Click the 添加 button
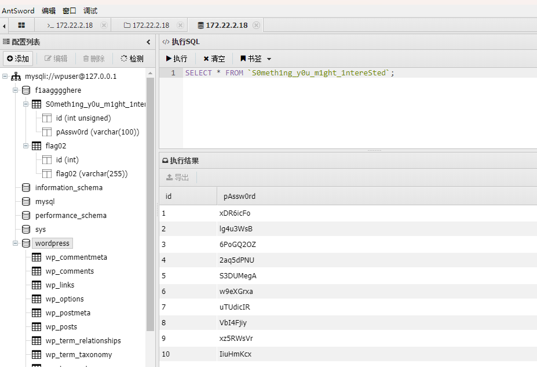The height and width of the screenshot is (367, 537). tap(17, 59)
